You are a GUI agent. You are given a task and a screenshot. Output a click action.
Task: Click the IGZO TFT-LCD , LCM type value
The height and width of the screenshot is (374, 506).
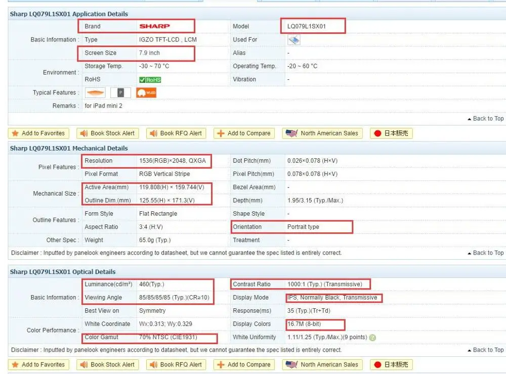(x=168, y=39)
